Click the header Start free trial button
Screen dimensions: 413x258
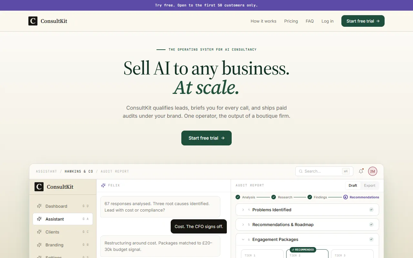pyautogui.click(x=363, y=21)
